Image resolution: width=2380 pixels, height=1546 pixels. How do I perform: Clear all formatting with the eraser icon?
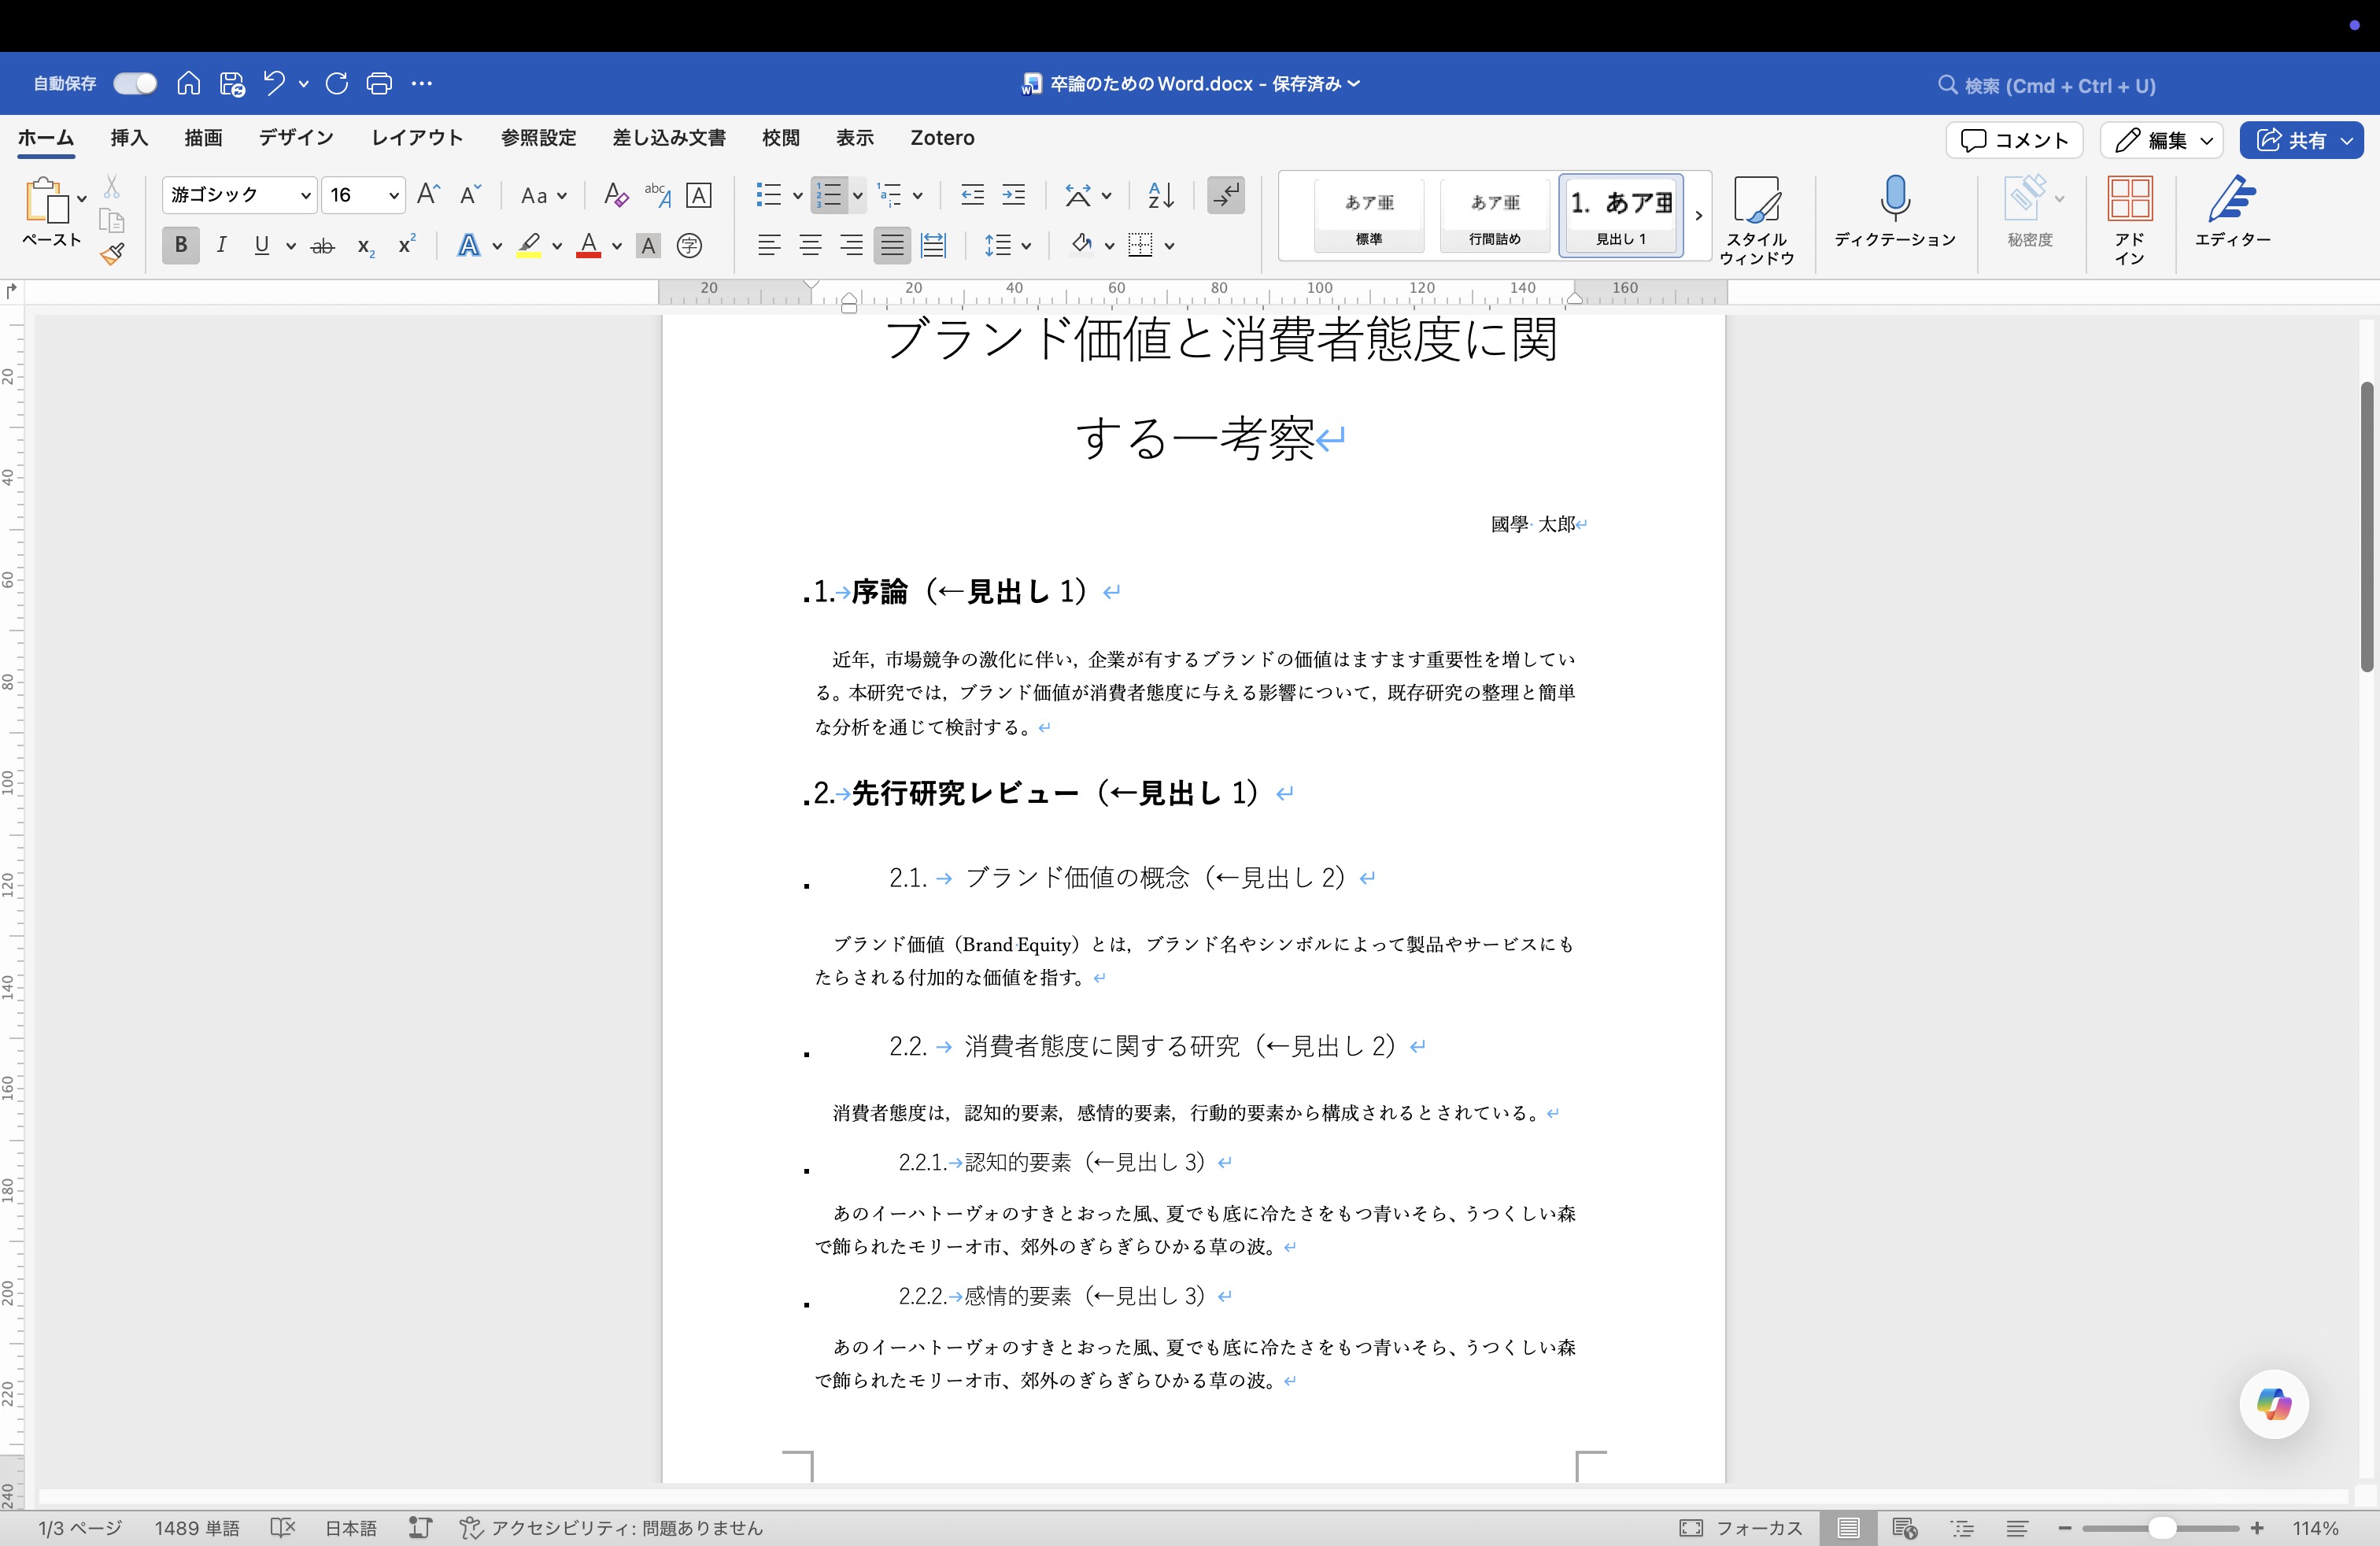[x=614, y=195]
